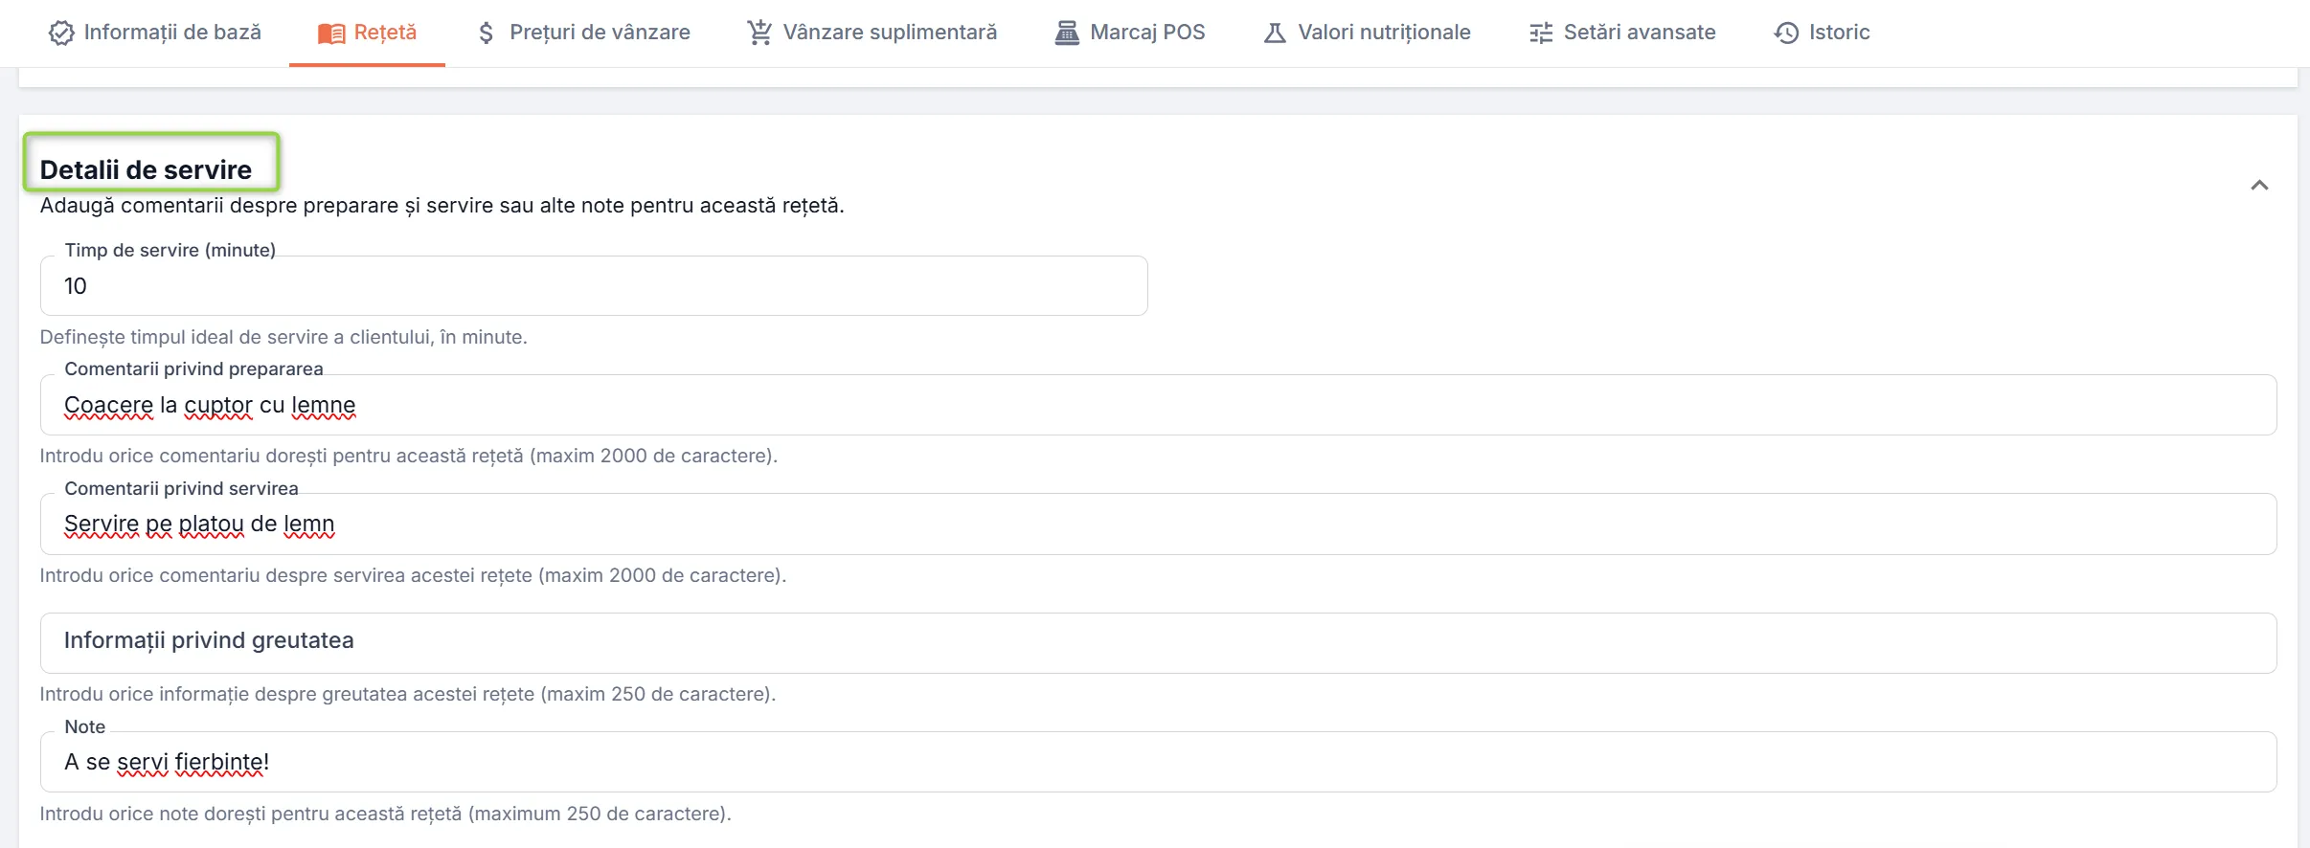2310x848 pixels.
Task: Switch to Setări avansate tab
Action: coord(1623,33)
